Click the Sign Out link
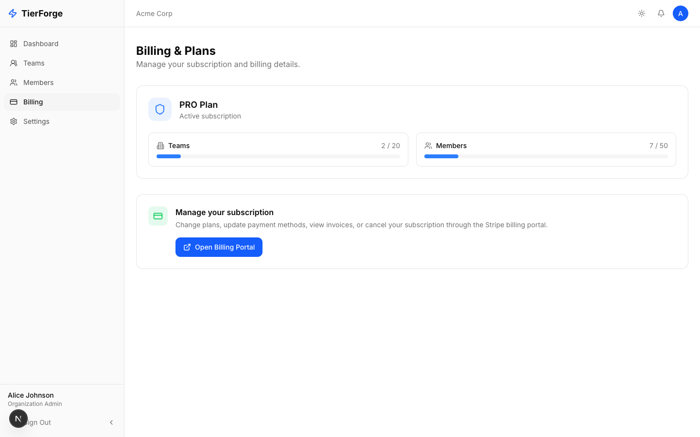700x437 pixels. (38, 422)
